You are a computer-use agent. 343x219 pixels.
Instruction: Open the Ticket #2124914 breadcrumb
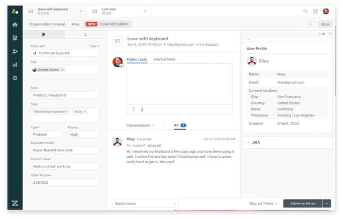tap(107, 24)
